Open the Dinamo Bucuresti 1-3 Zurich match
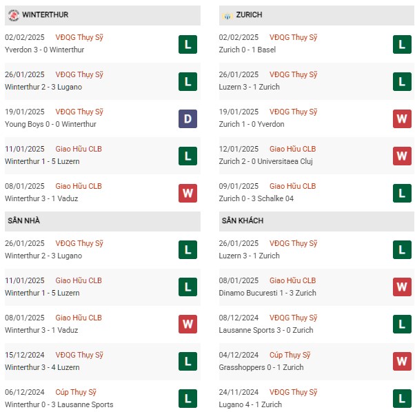The image size is (415, 412). [x=267, y=293]
